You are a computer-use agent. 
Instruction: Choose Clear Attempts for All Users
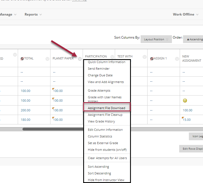[107, 158]
